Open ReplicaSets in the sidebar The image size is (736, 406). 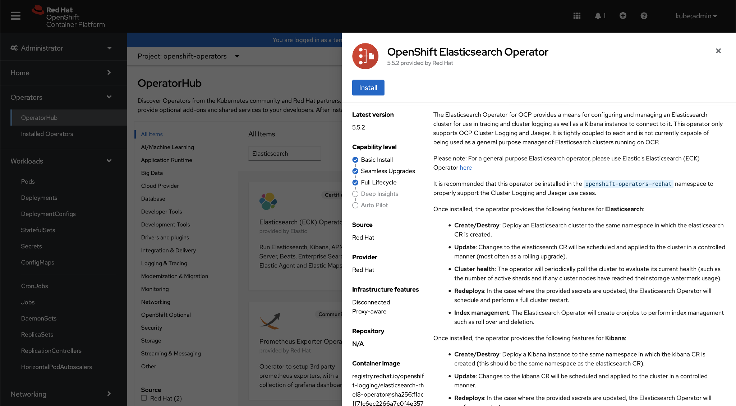coord(37,334)
